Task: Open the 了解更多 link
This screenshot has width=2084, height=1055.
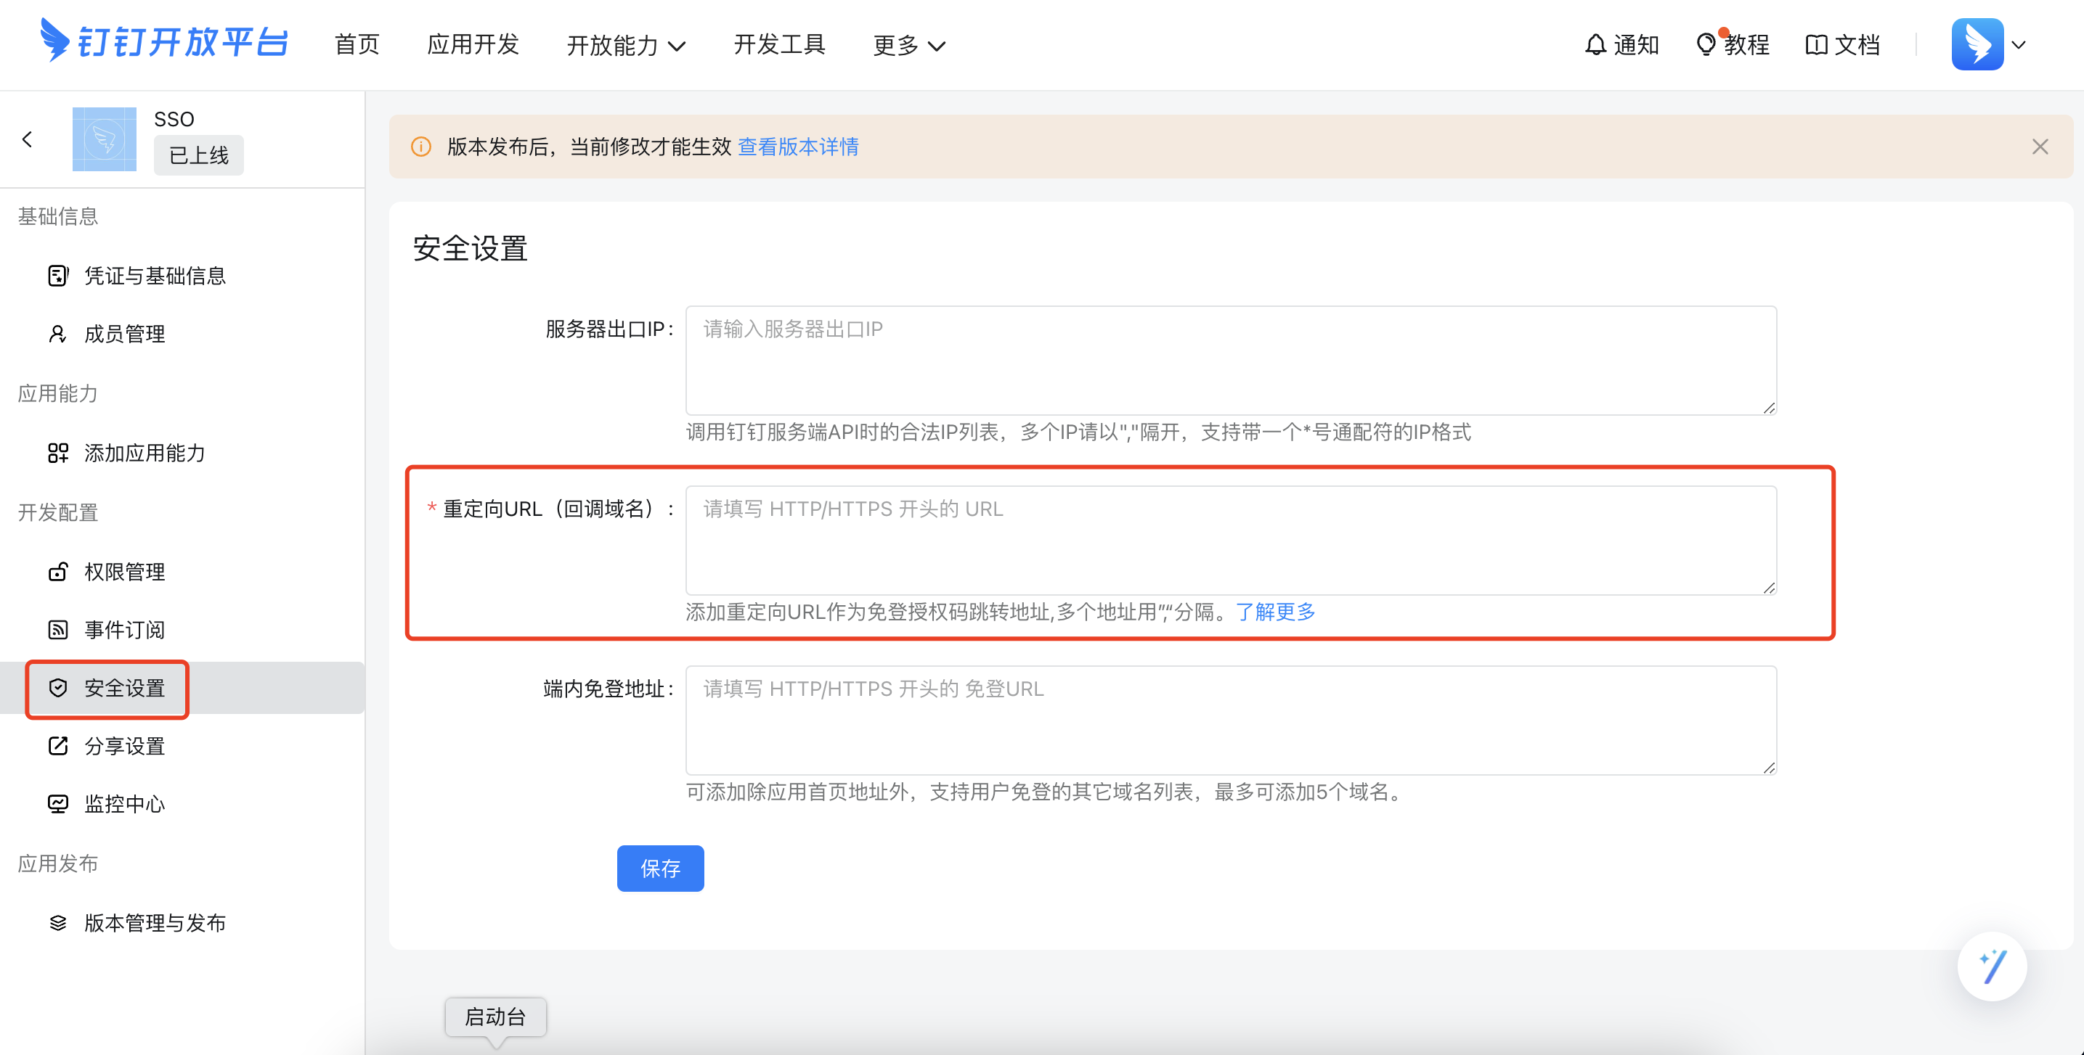Action: [1275, 612]
